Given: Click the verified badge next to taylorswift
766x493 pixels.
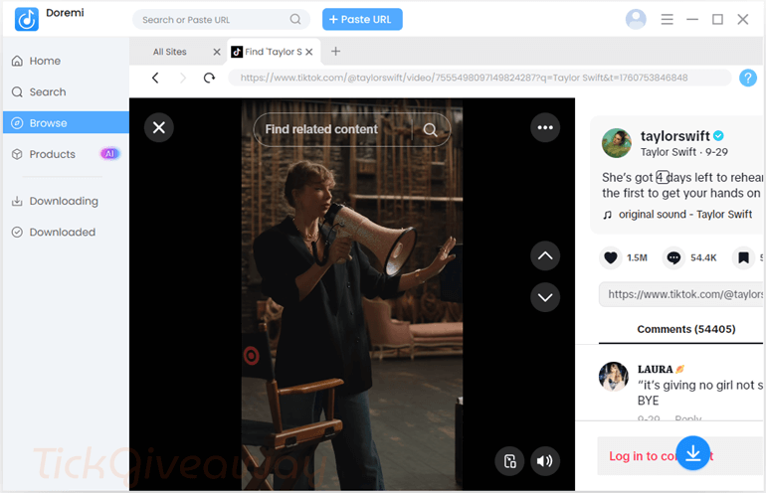Looking at the screenshot, I should 718,136.
